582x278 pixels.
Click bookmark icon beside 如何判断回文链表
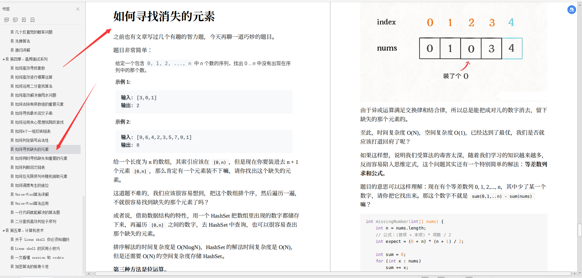coord(12,167)
